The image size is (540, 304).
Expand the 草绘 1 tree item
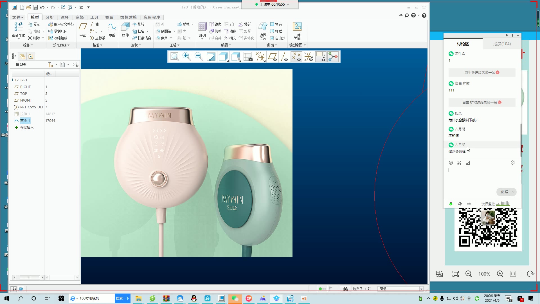pyautogui.click(x=13, y=121)
